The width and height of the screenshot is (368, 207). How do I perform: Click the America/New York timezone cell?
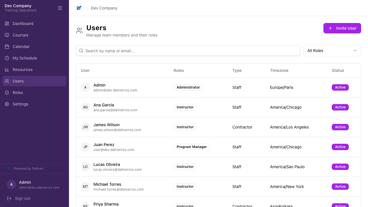pos(287,187)
